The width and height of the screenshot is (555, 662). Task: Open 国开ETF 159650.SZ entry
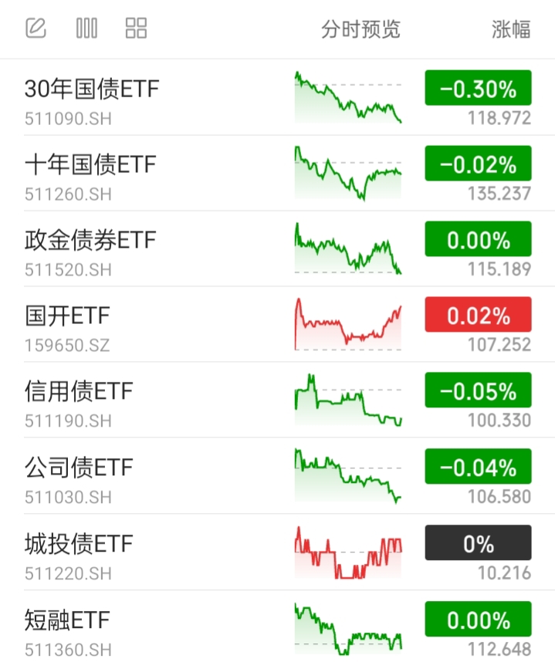point(278,324)
